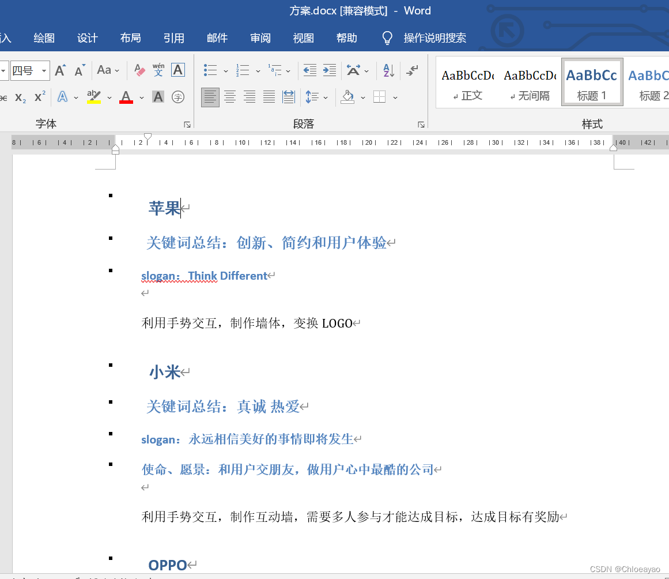Apply bullet list formatting
Image resolution: width=669 pixels, height=579 pixels.
(210, 70)
